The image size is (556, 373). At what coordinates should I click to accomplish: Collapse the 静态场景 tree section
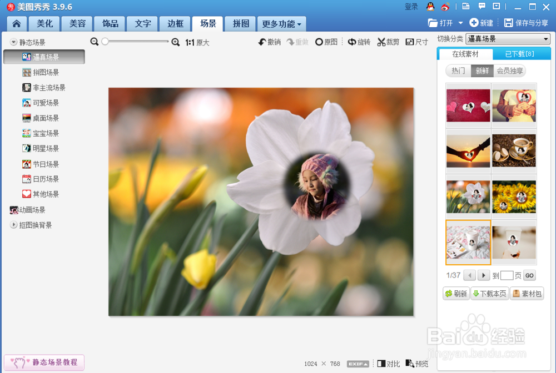point(13,42)
